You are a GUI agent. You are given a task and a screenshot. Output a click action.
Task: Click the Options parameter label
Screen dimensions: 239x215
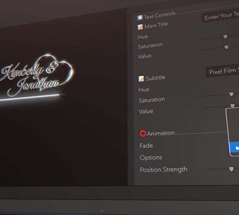[151, 158]
